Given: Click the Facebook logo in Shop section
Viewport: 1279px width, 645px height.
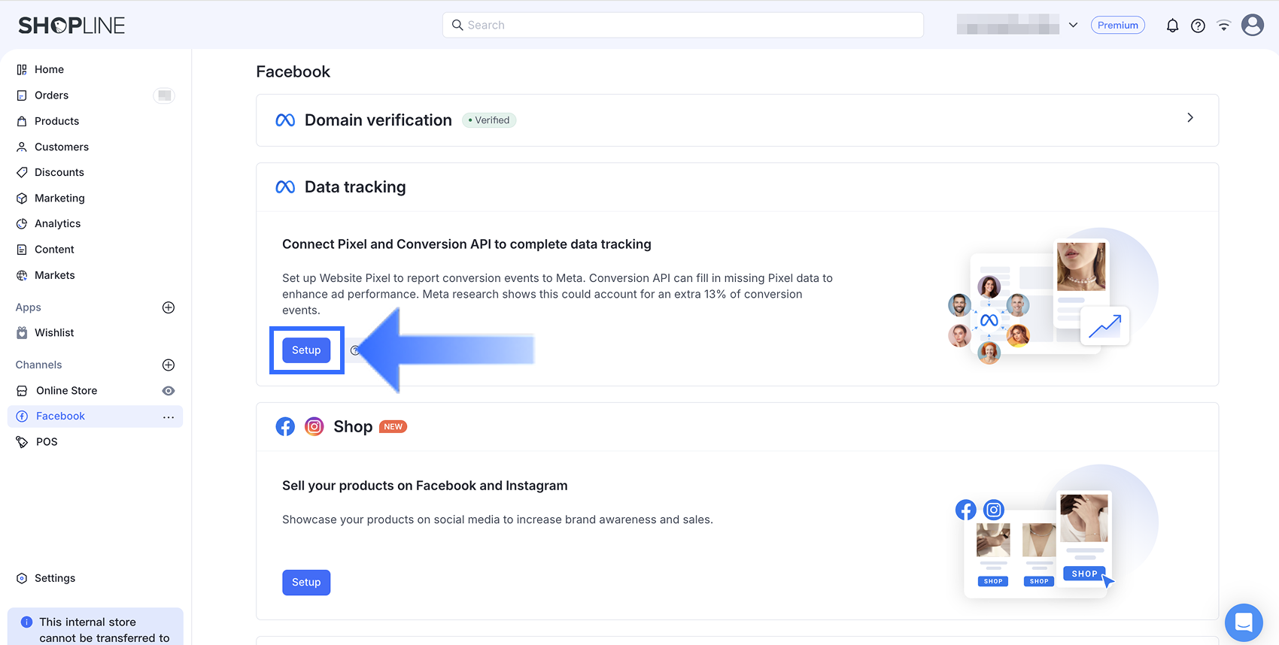Looking at the screenshot, I should [285, 427].
